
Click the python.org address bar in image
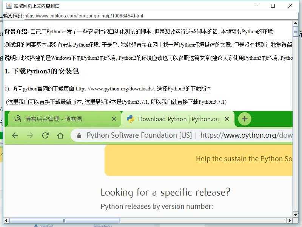pos(182,135)
